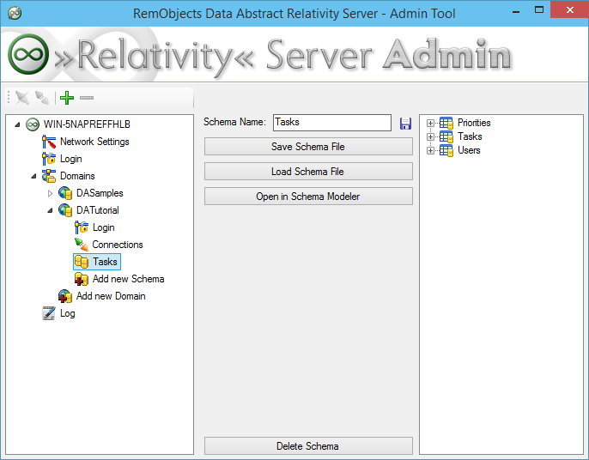Click the green plus add toolbar icon
Viewport: 589px width, 460px height.
pyautogui.click(x=67, y=98)
